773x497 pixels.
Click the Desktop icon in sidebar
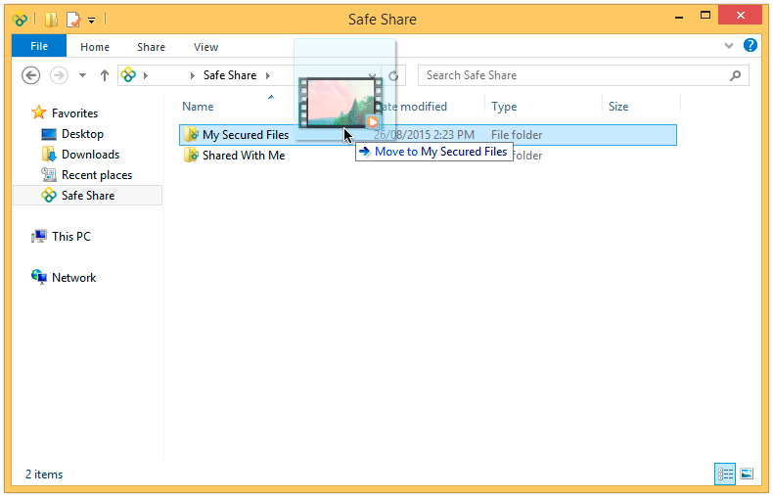point(49,134)
